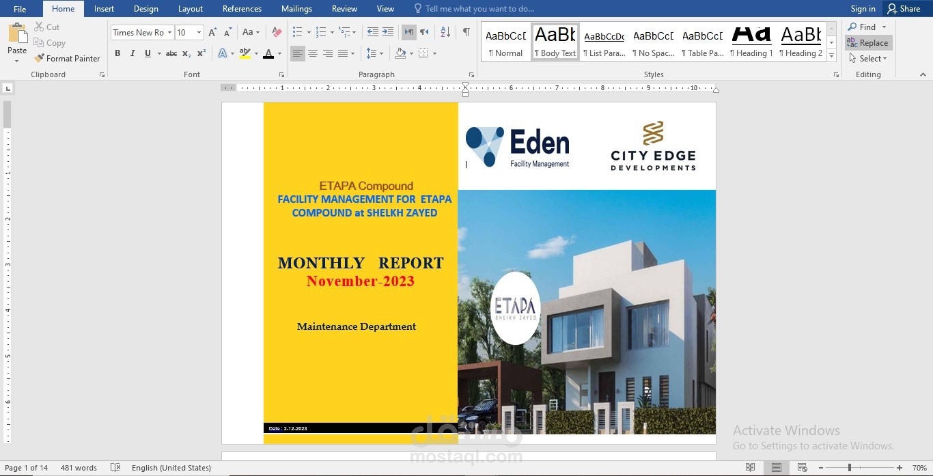This screenshot has width=933, height=476.
Task: Open the borders dropdown
Action: [434, 53]
